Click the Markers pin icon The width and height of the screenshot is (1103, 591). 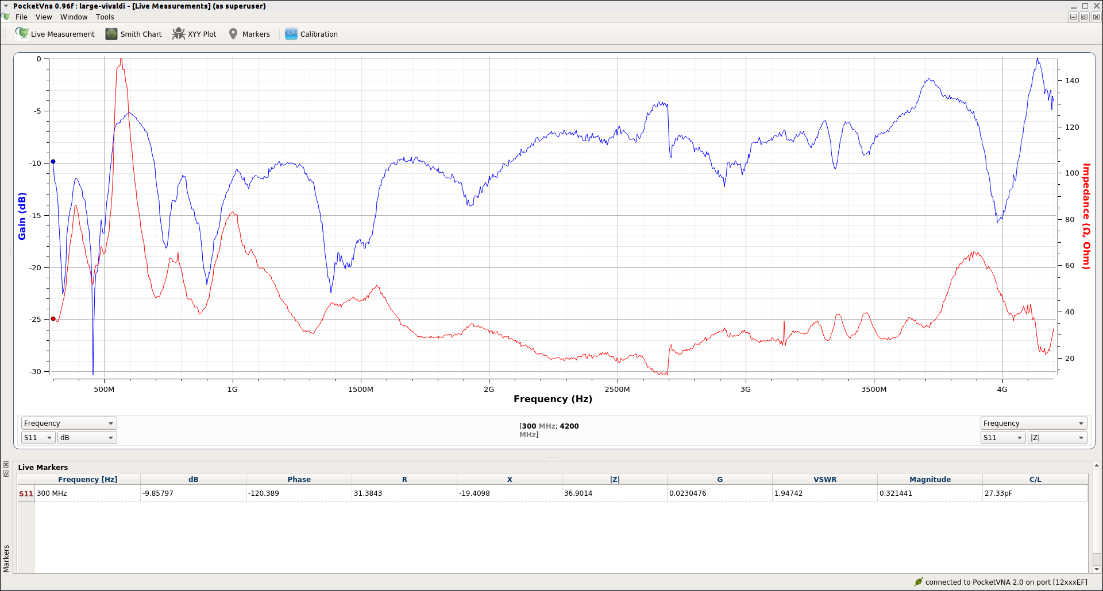233,34
